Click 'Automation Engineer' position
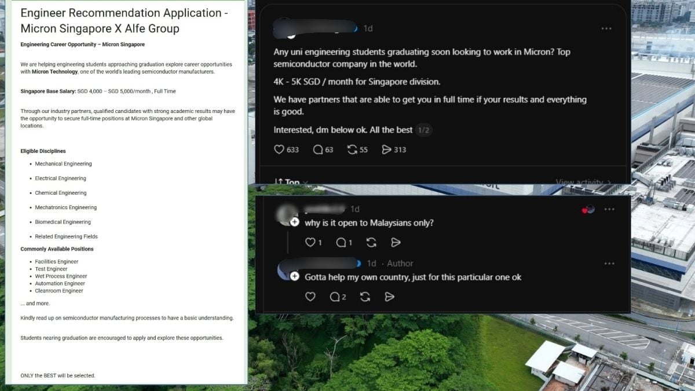Viewport: 695px width, 391px height. (60, 283)
